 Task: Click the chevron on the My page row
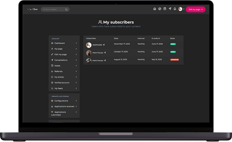coord(76,49)
